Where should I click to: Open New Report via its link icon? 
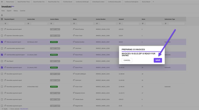pos(5,61)
